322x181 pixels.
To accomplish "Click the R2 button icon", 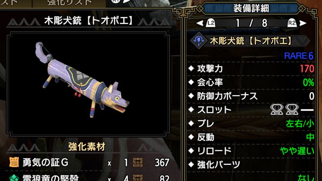I will click(x=292, y=23).
